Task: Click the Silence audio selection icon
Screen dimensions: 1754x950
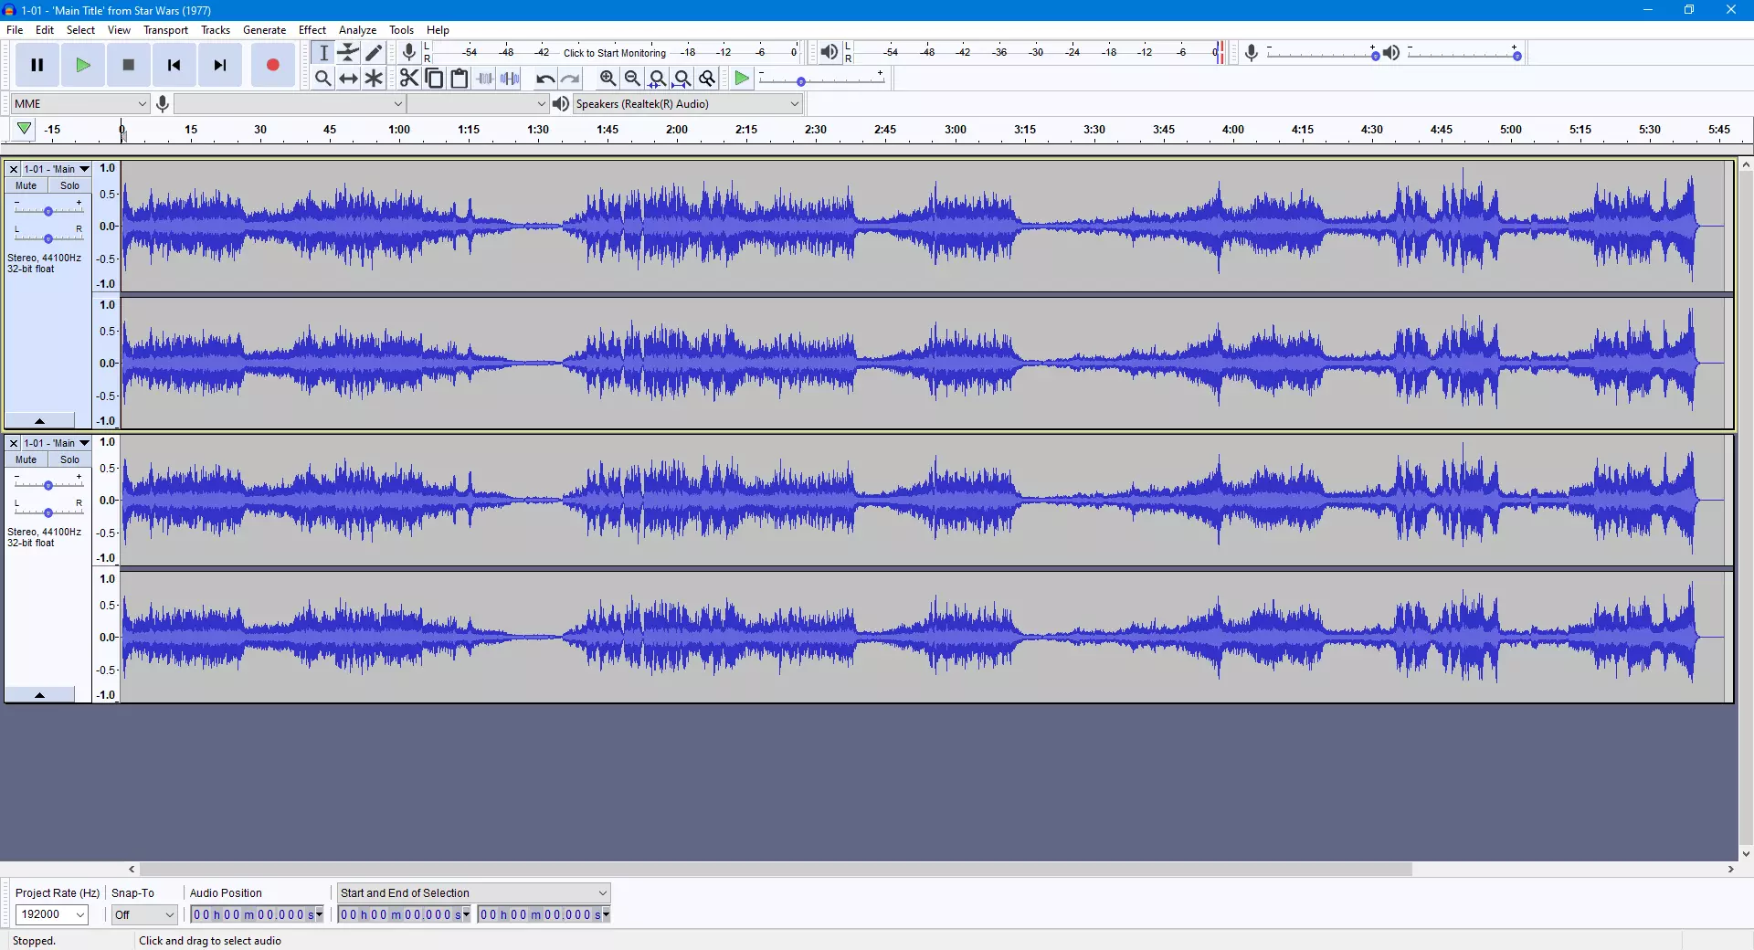Action: point(510,79)
